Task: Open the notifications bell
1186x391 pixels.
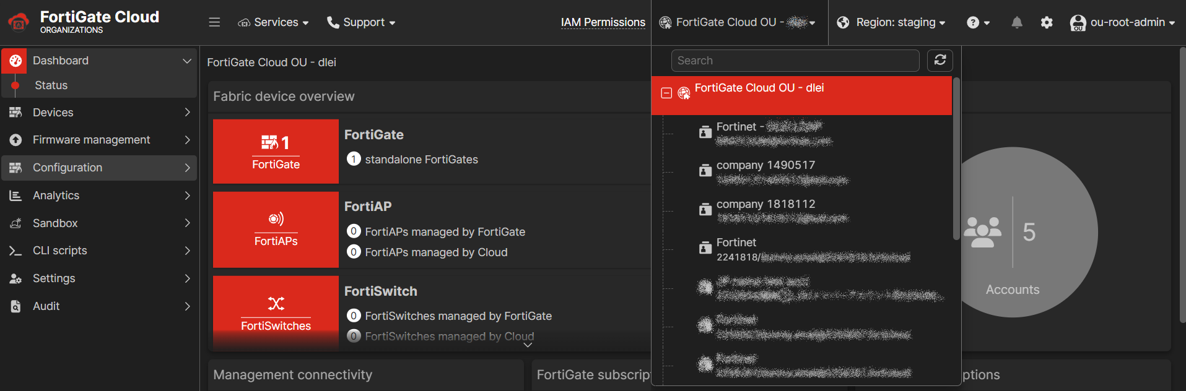Action: click(1016, 22)
